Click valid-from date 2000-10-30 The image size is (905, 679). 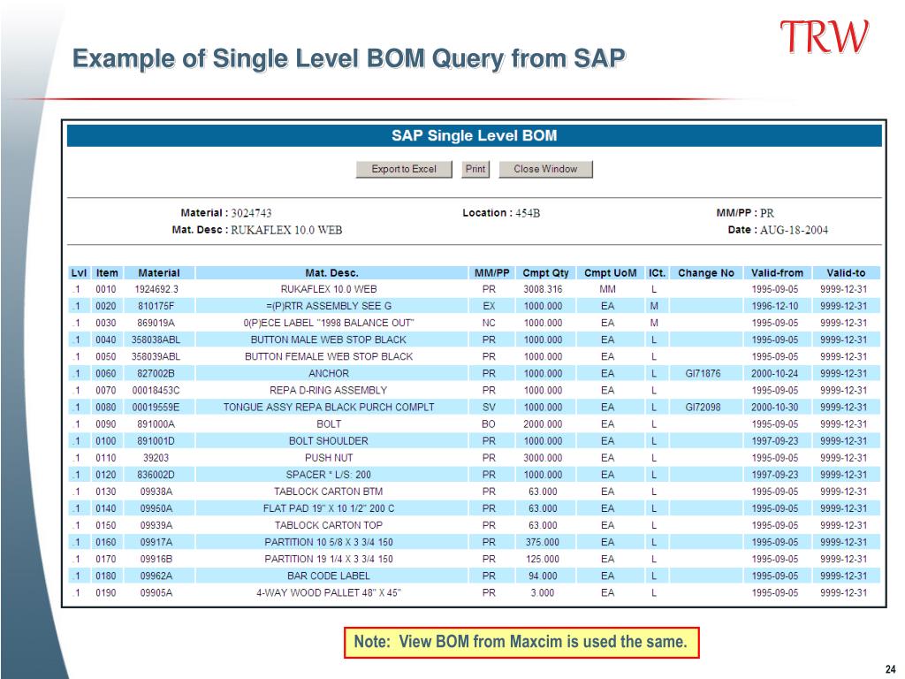774,407
